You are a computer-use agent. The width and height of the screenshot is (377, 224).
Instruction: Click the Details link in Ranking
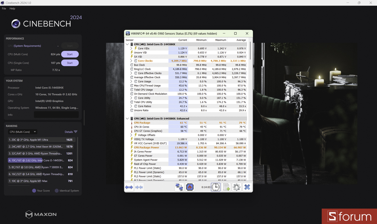pyautogui.click(x=69, y=132)
